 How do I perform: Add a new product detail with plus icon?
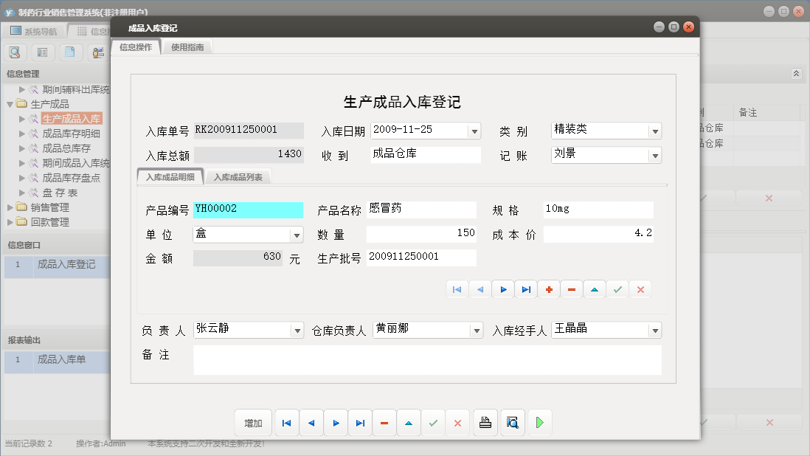click(x=548, y=289)
